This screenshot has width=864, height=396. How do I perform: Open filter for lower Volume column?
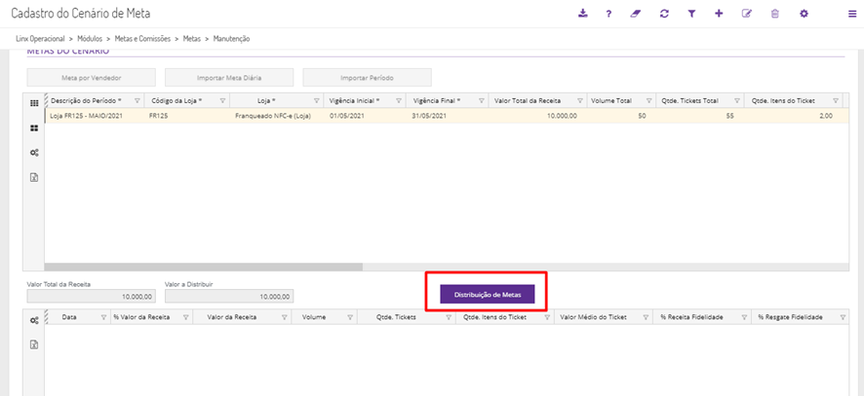pos(350,317)
